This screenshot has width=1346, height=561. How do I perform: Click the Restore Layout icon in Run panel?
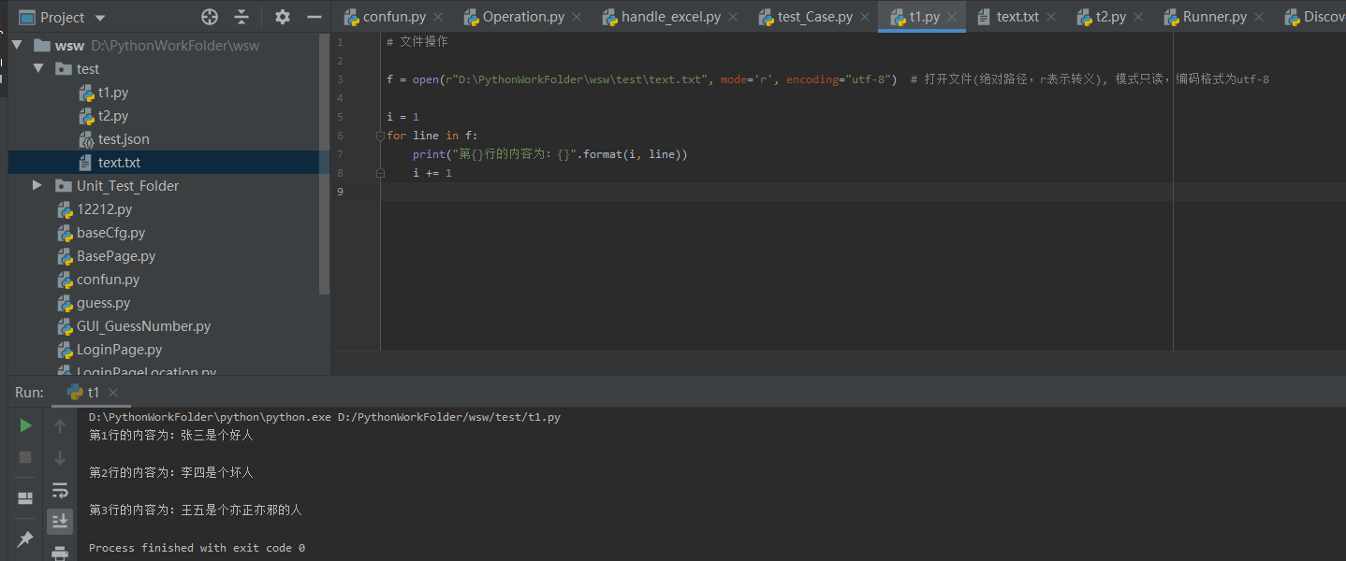[x=25, y=497]
